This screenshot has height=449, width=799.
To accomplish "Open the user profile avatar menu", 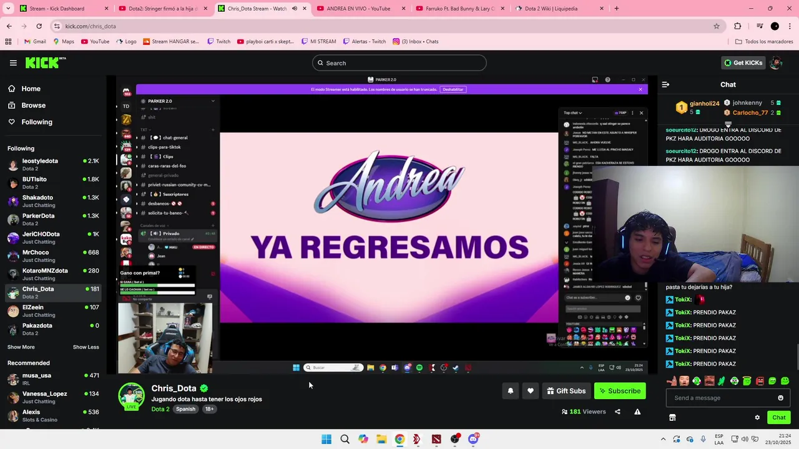I will tap(776, 63).
